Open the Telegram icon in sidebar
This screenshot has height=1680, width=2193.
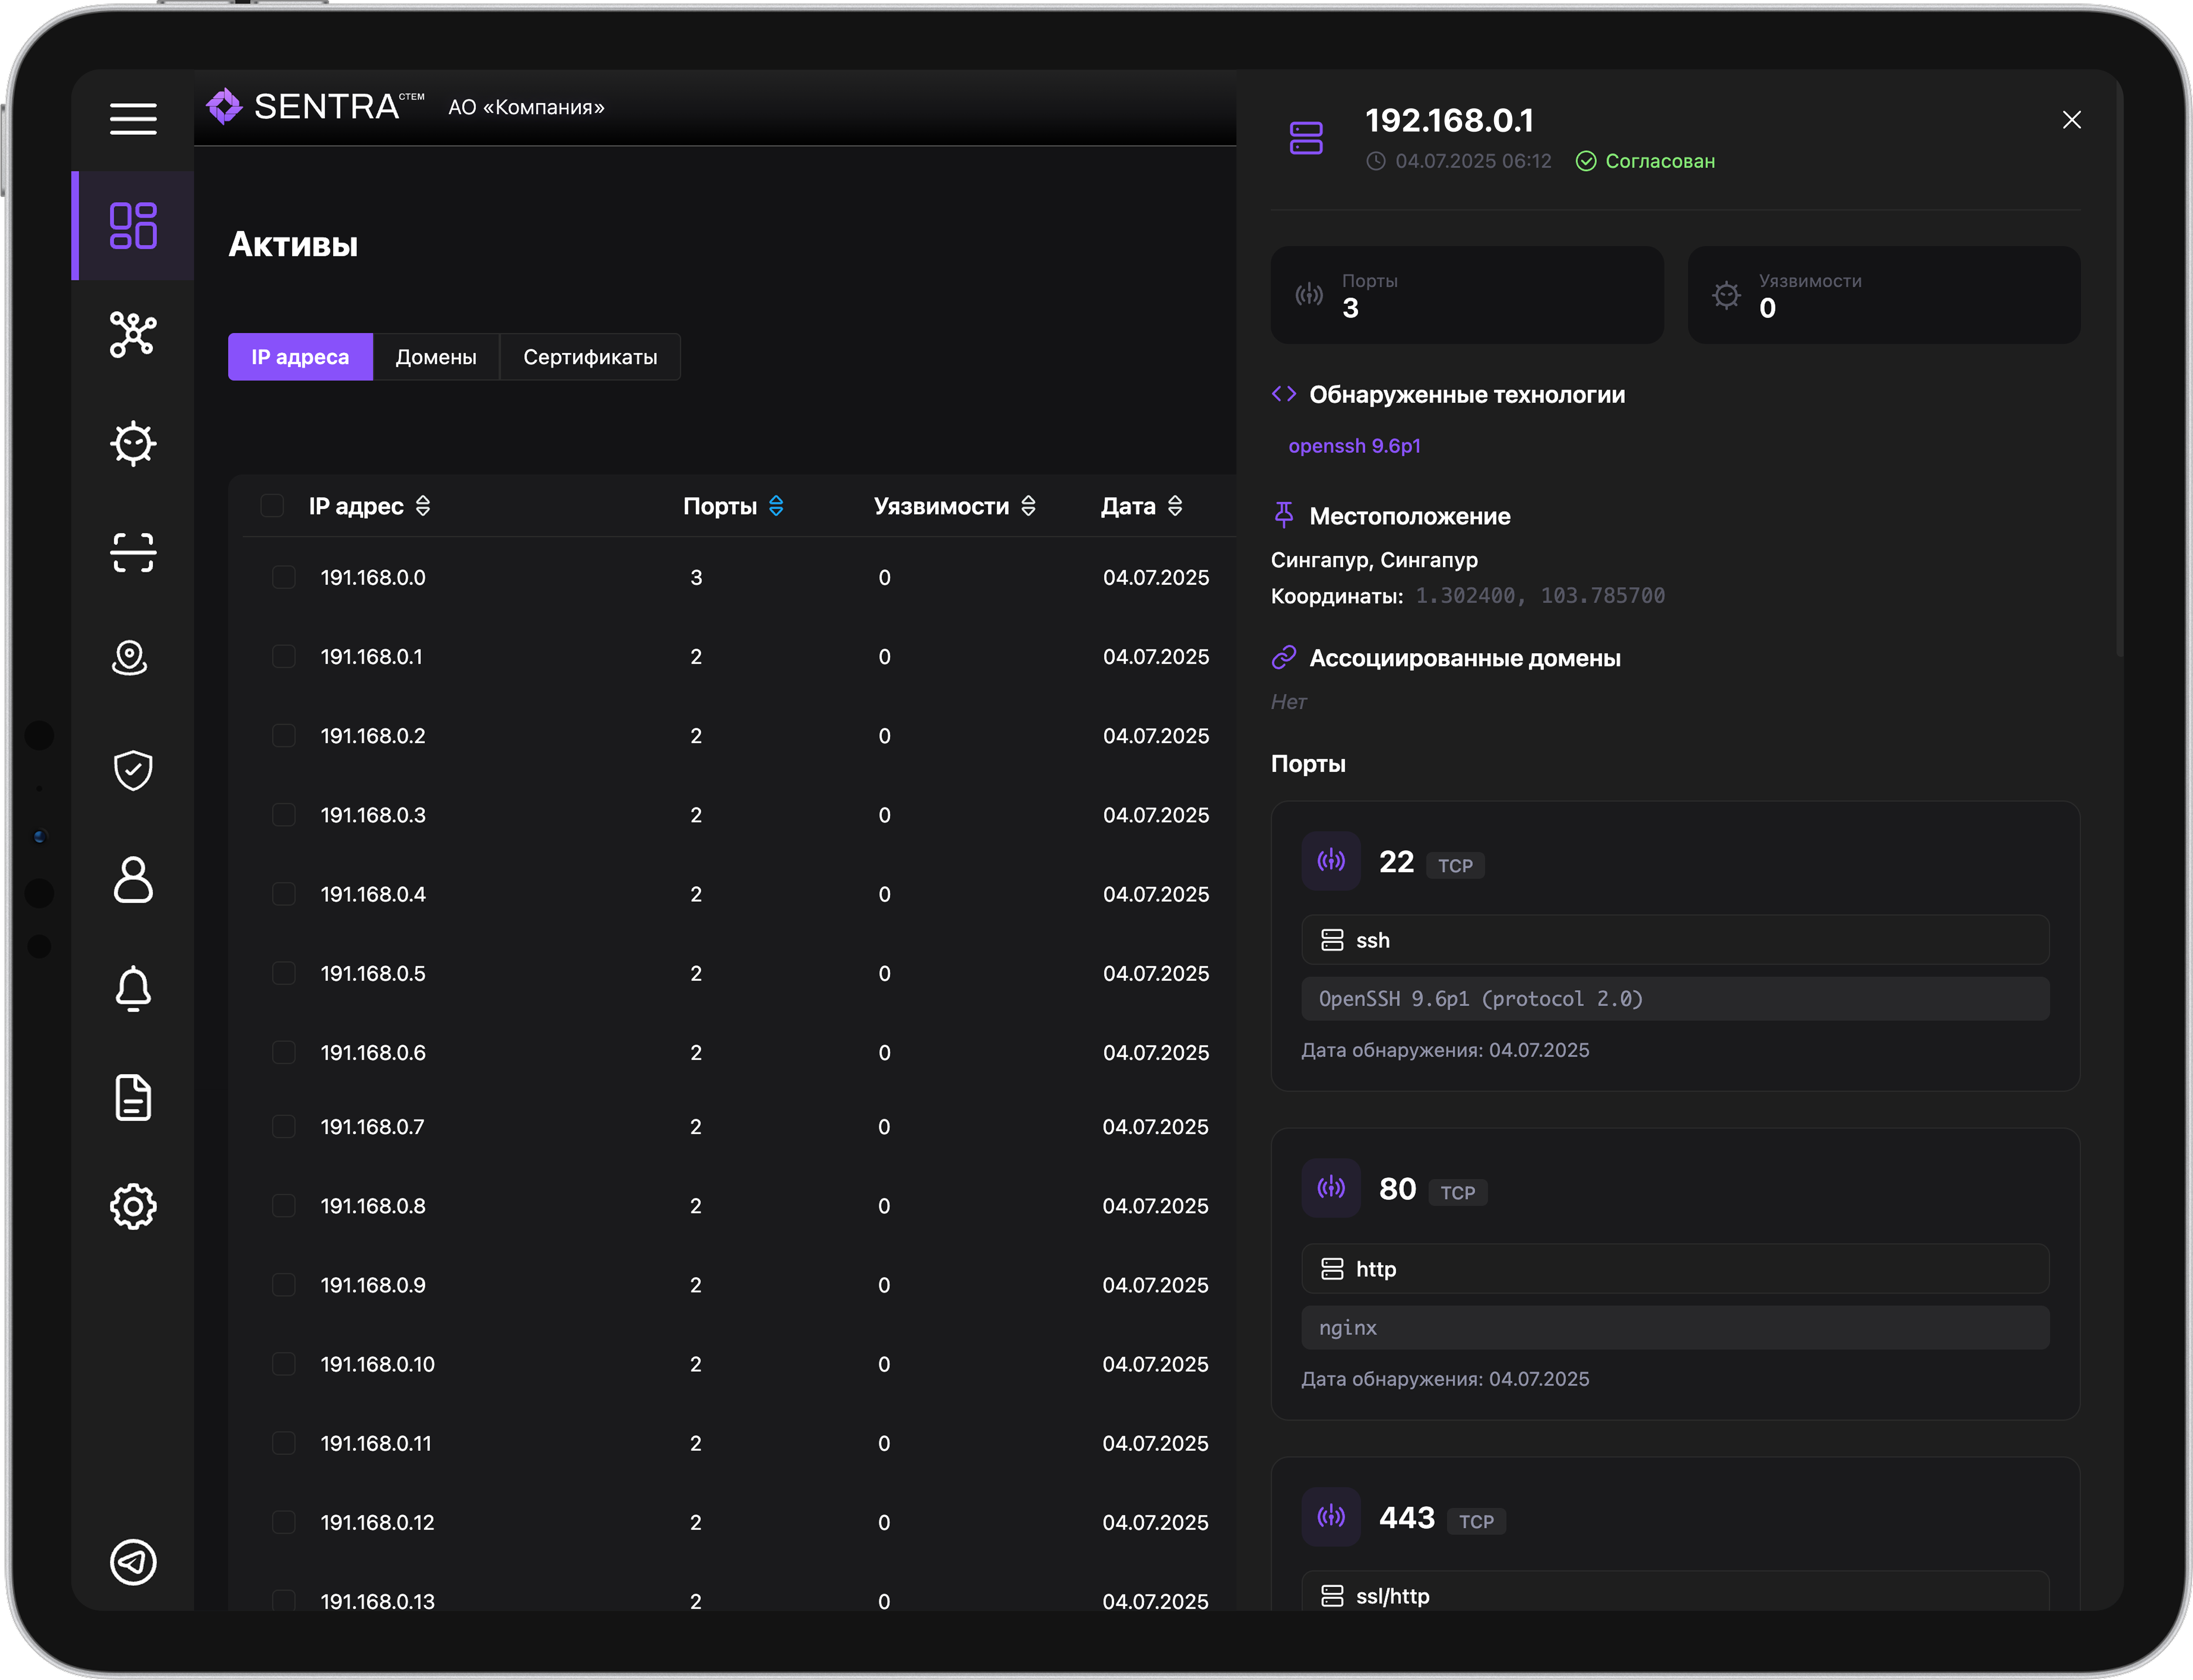[x=133, y=1562]
